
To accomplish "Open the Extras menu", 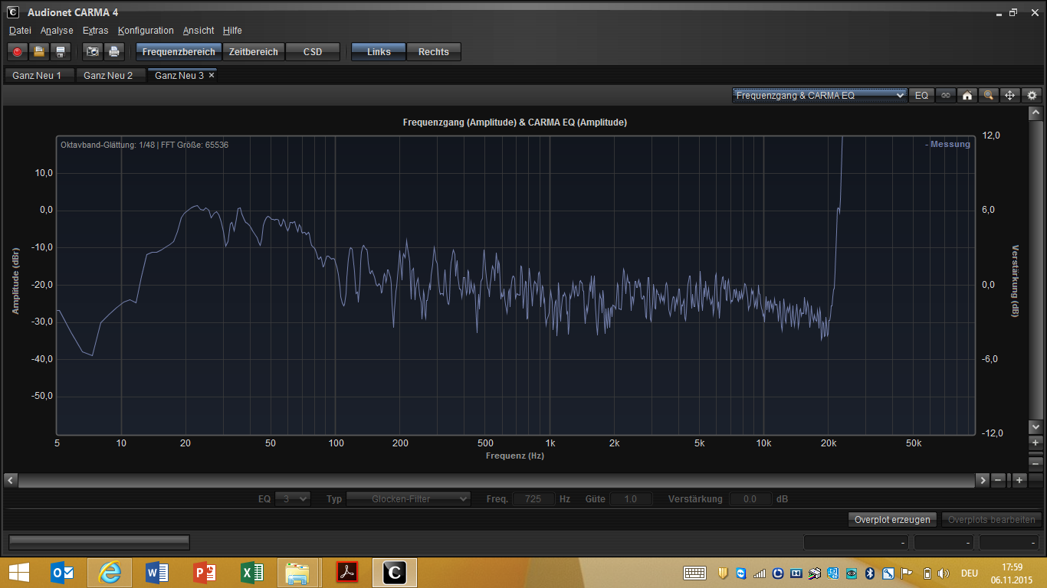I will (x=96, y=31).
